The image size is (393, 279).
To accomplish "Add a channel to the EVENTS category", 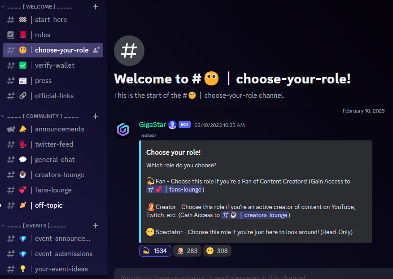I will tap(96, 226).
